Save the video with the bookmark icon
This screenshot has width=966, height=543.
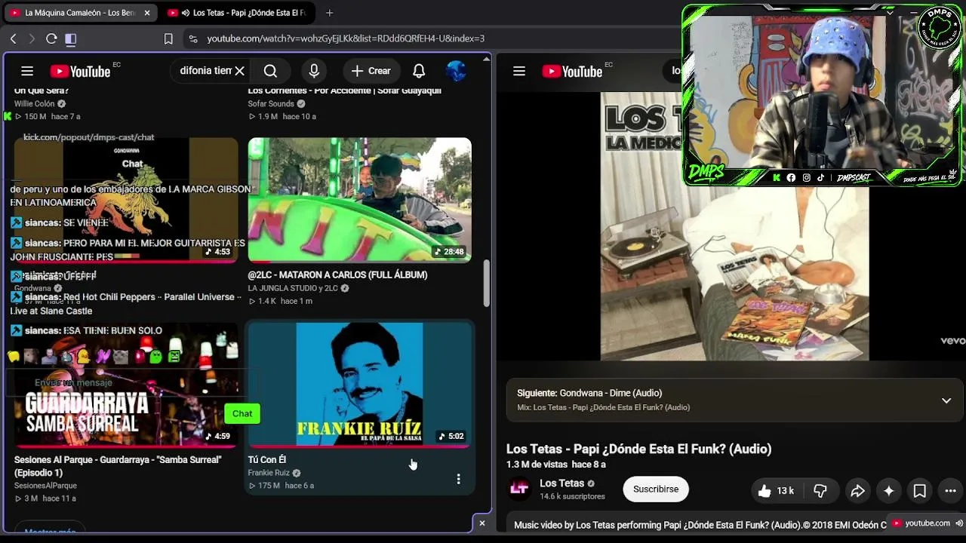tap(920, 491)
